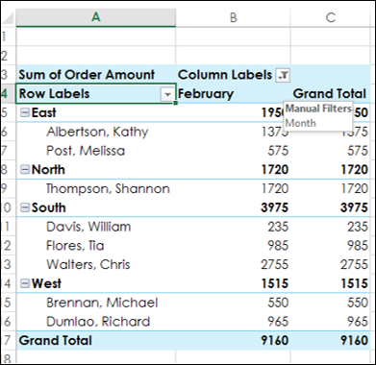Select February value 2755 for Walters, Chris
The width and height of the screenshot is (376, 365).
point(274,264)
